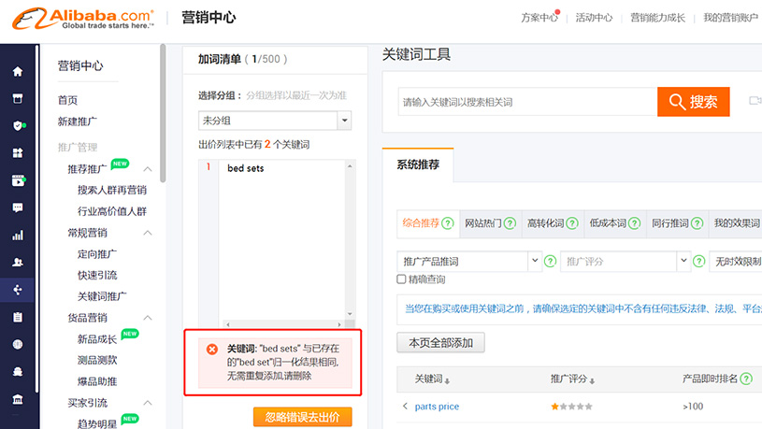Image resolution: width=762 pixels, height=429 pixels.
Task: Select the 我的效果词 filter tab
Action: [x=736, y=223]
